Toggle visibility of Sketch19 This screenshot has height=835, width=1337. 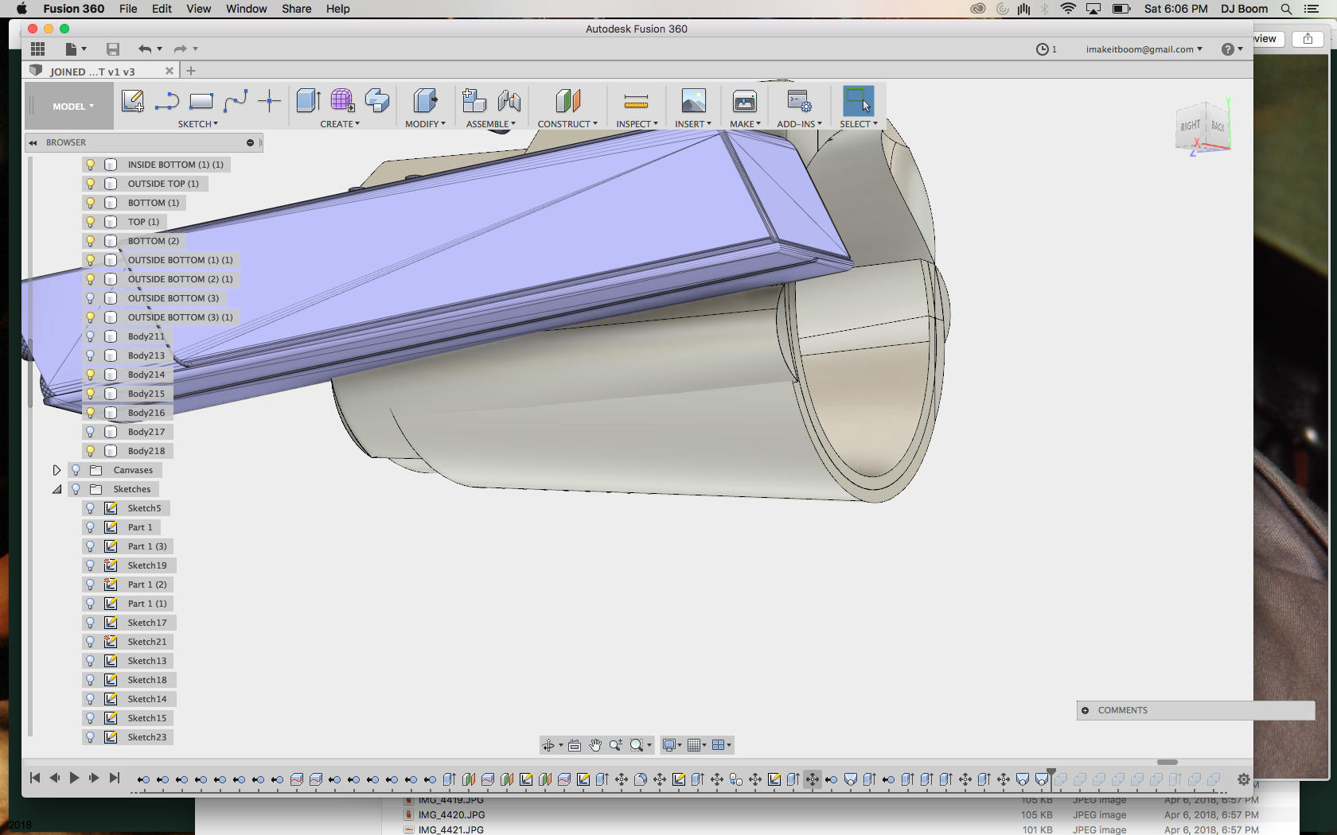(91, 565)
